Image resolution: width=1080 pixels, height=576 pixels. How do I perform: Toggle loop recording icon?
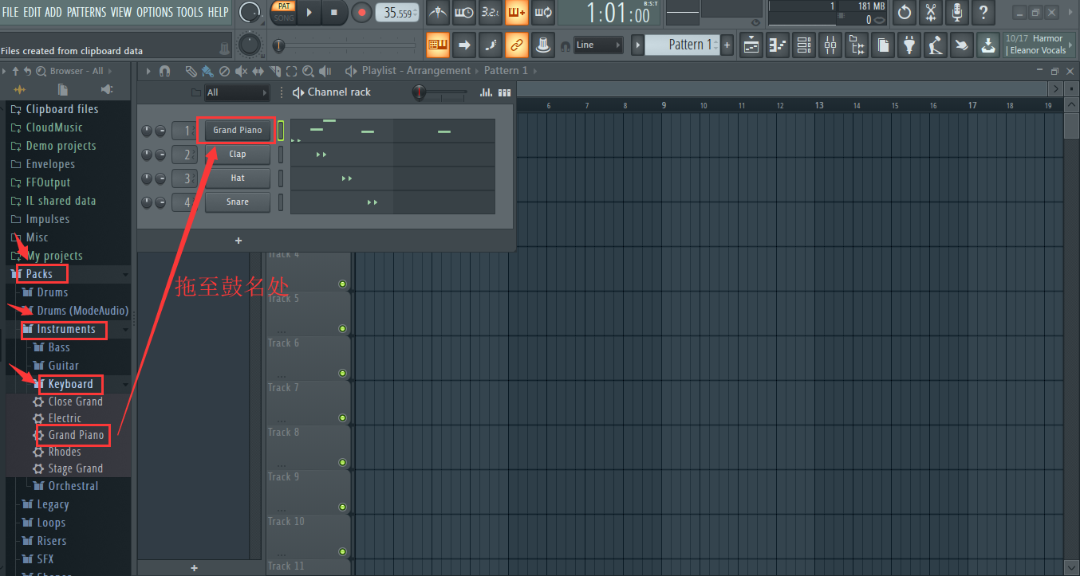pos(543,12)
